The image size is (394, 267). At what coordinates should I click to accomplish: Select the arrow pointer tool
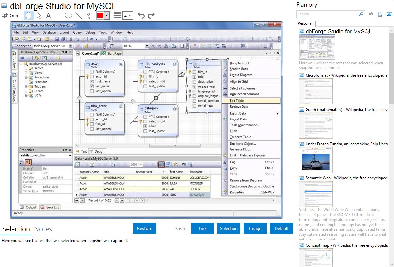pyautogui.click(x=39, y=15)
